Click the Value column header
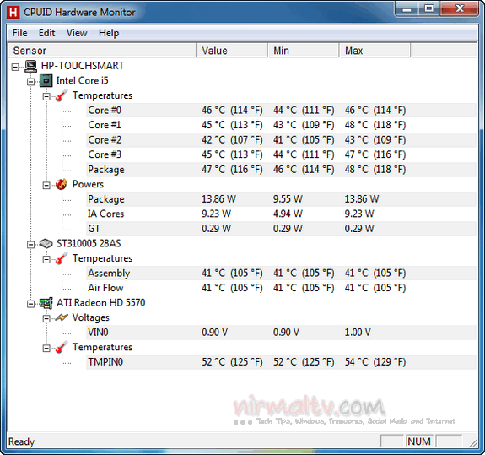 click(232, 51)
